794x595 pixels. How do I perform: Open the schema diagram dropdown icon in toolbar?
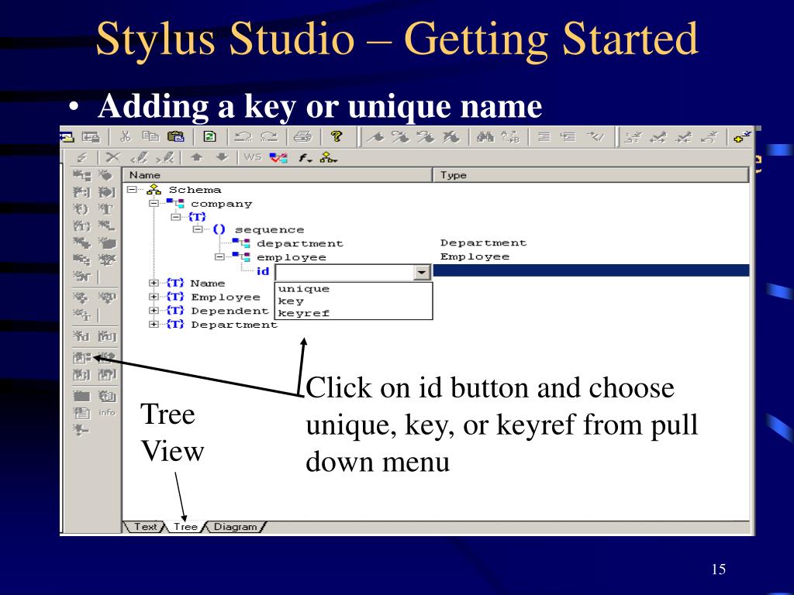click(x=328, y=158)
